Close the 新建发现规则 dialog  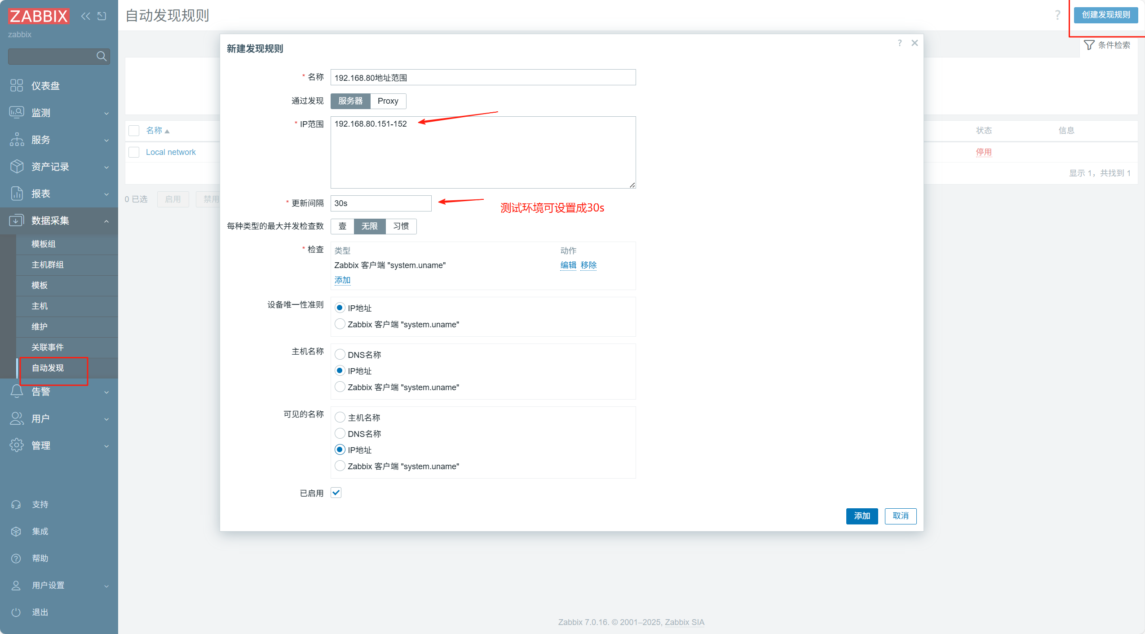coord(915,43)
